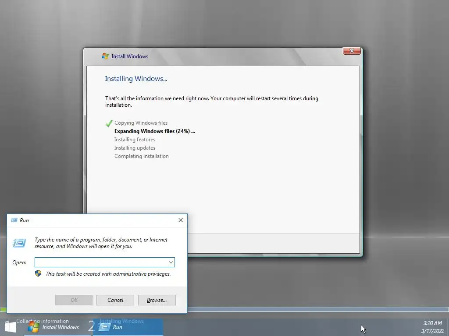This screenshot has width=449, height=336.
Task: Click the administrative privileges shield icon
Action: [x=38, y=273]
